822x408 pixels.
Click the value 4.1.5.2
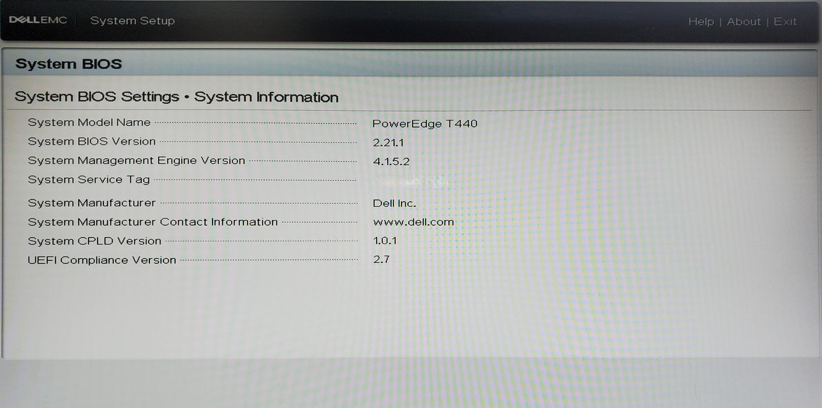pyautogui.click(x=391, y=161)
